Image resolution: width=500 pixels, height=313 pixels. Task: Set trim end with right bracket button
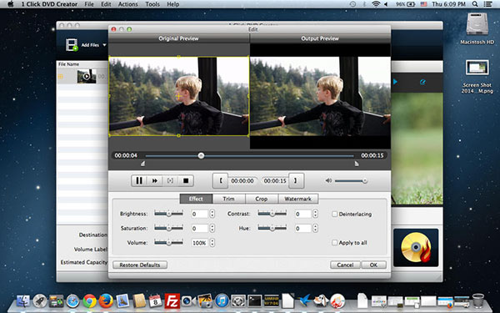pyautogui.click(x=296, y=180)
